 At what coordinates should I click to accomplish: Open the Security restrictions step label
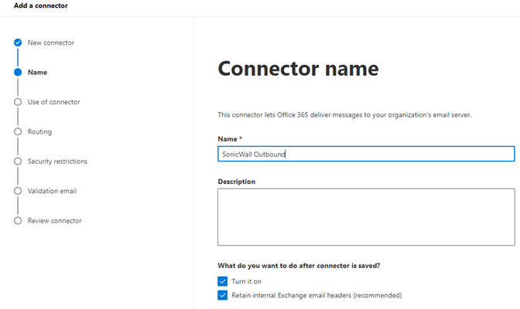[57, 161]
